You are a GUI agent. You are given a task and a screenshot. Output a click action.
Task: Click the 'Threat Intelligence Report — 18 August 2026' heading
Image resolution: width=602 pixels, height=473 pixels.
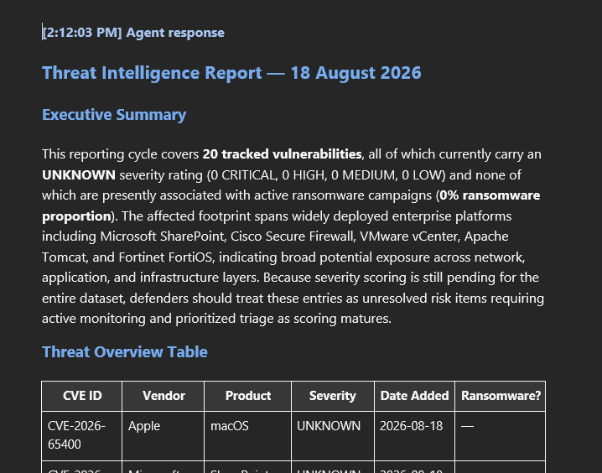click(231, 73)
